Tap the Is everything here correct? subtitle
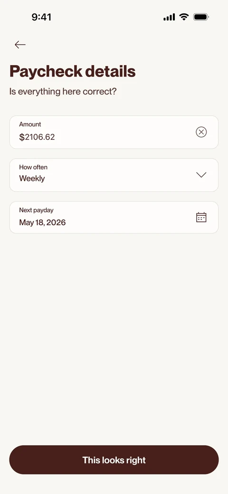 [x=63, y=92]
